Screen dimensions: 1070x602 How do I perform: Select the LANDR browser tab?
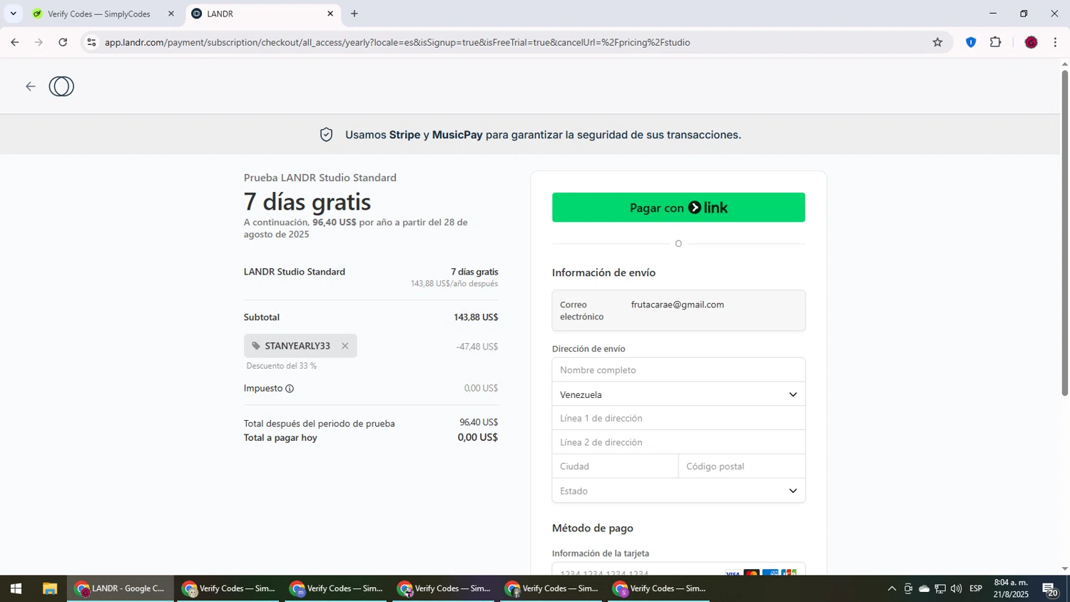click(x=263, y=14)
